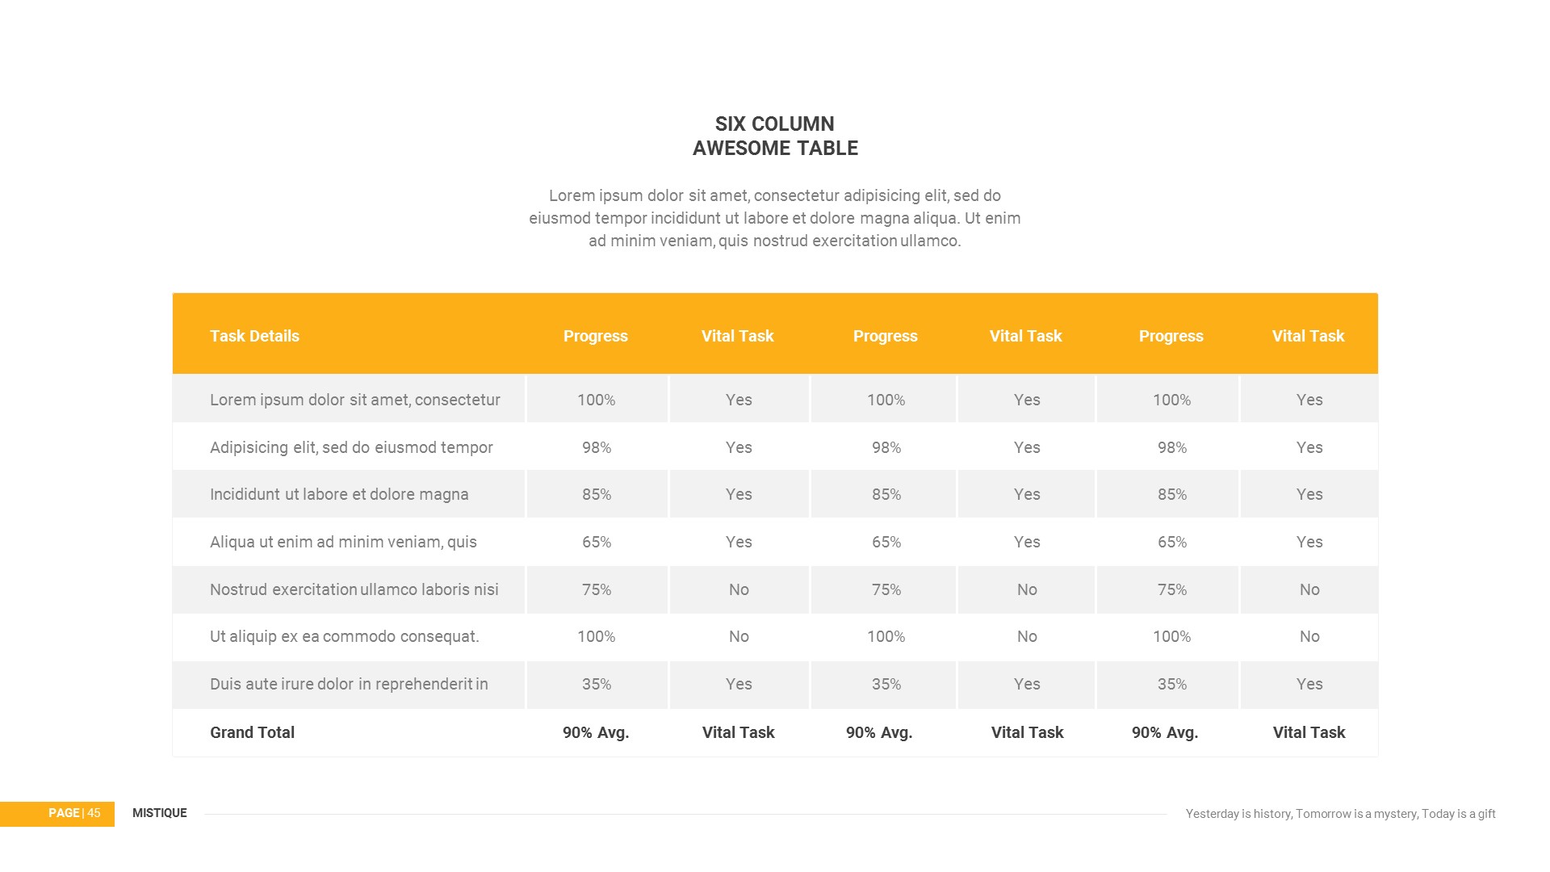This screenshot has width=1550, height=872.
Task: Select the "Incididunt ut labore et dolore magna" cell
Action: coord(339,494)
